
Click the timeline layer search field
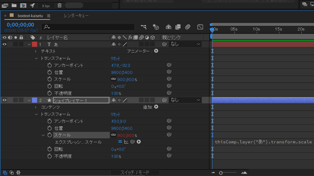pyautogui.click(x=88, y=27)
